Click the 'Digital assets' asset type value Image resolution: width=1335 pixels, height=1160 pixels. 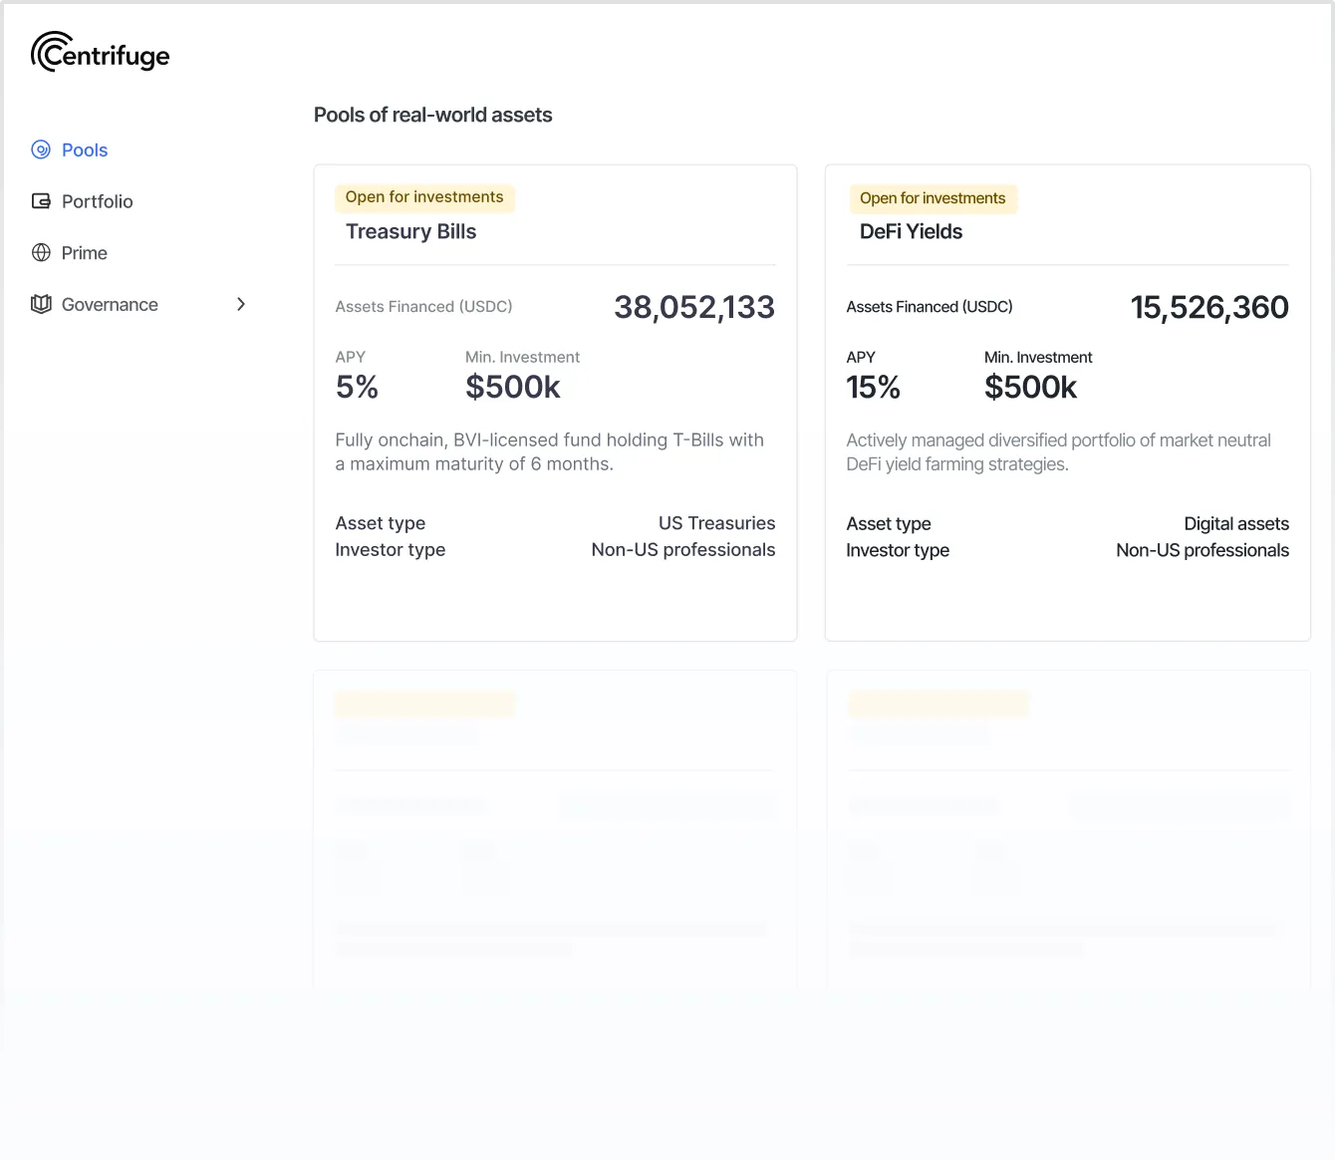pos(1235,524)
